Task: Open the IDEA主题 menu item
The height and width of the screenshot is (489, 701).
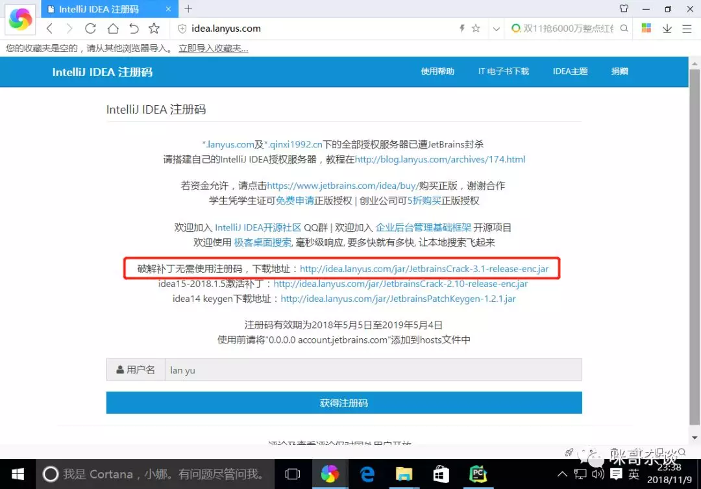Action: coord(569,71)
